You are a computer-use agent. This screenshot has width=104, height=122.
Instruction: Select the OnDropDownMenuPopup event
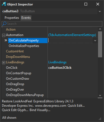click(x=25, y=95)
